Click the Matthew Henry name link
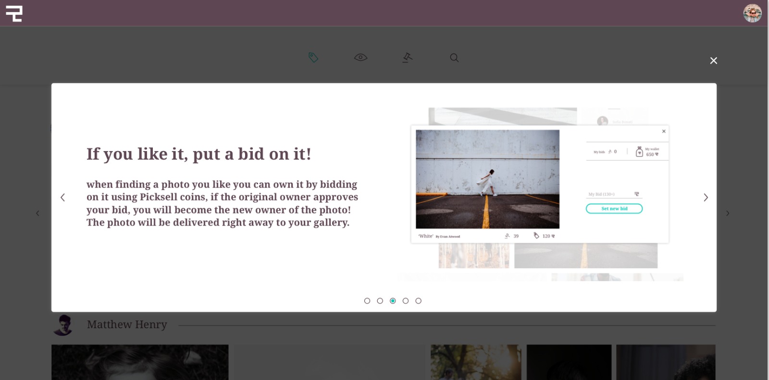Viewport: 769px width, 380px height. click(x=127, y=325)
